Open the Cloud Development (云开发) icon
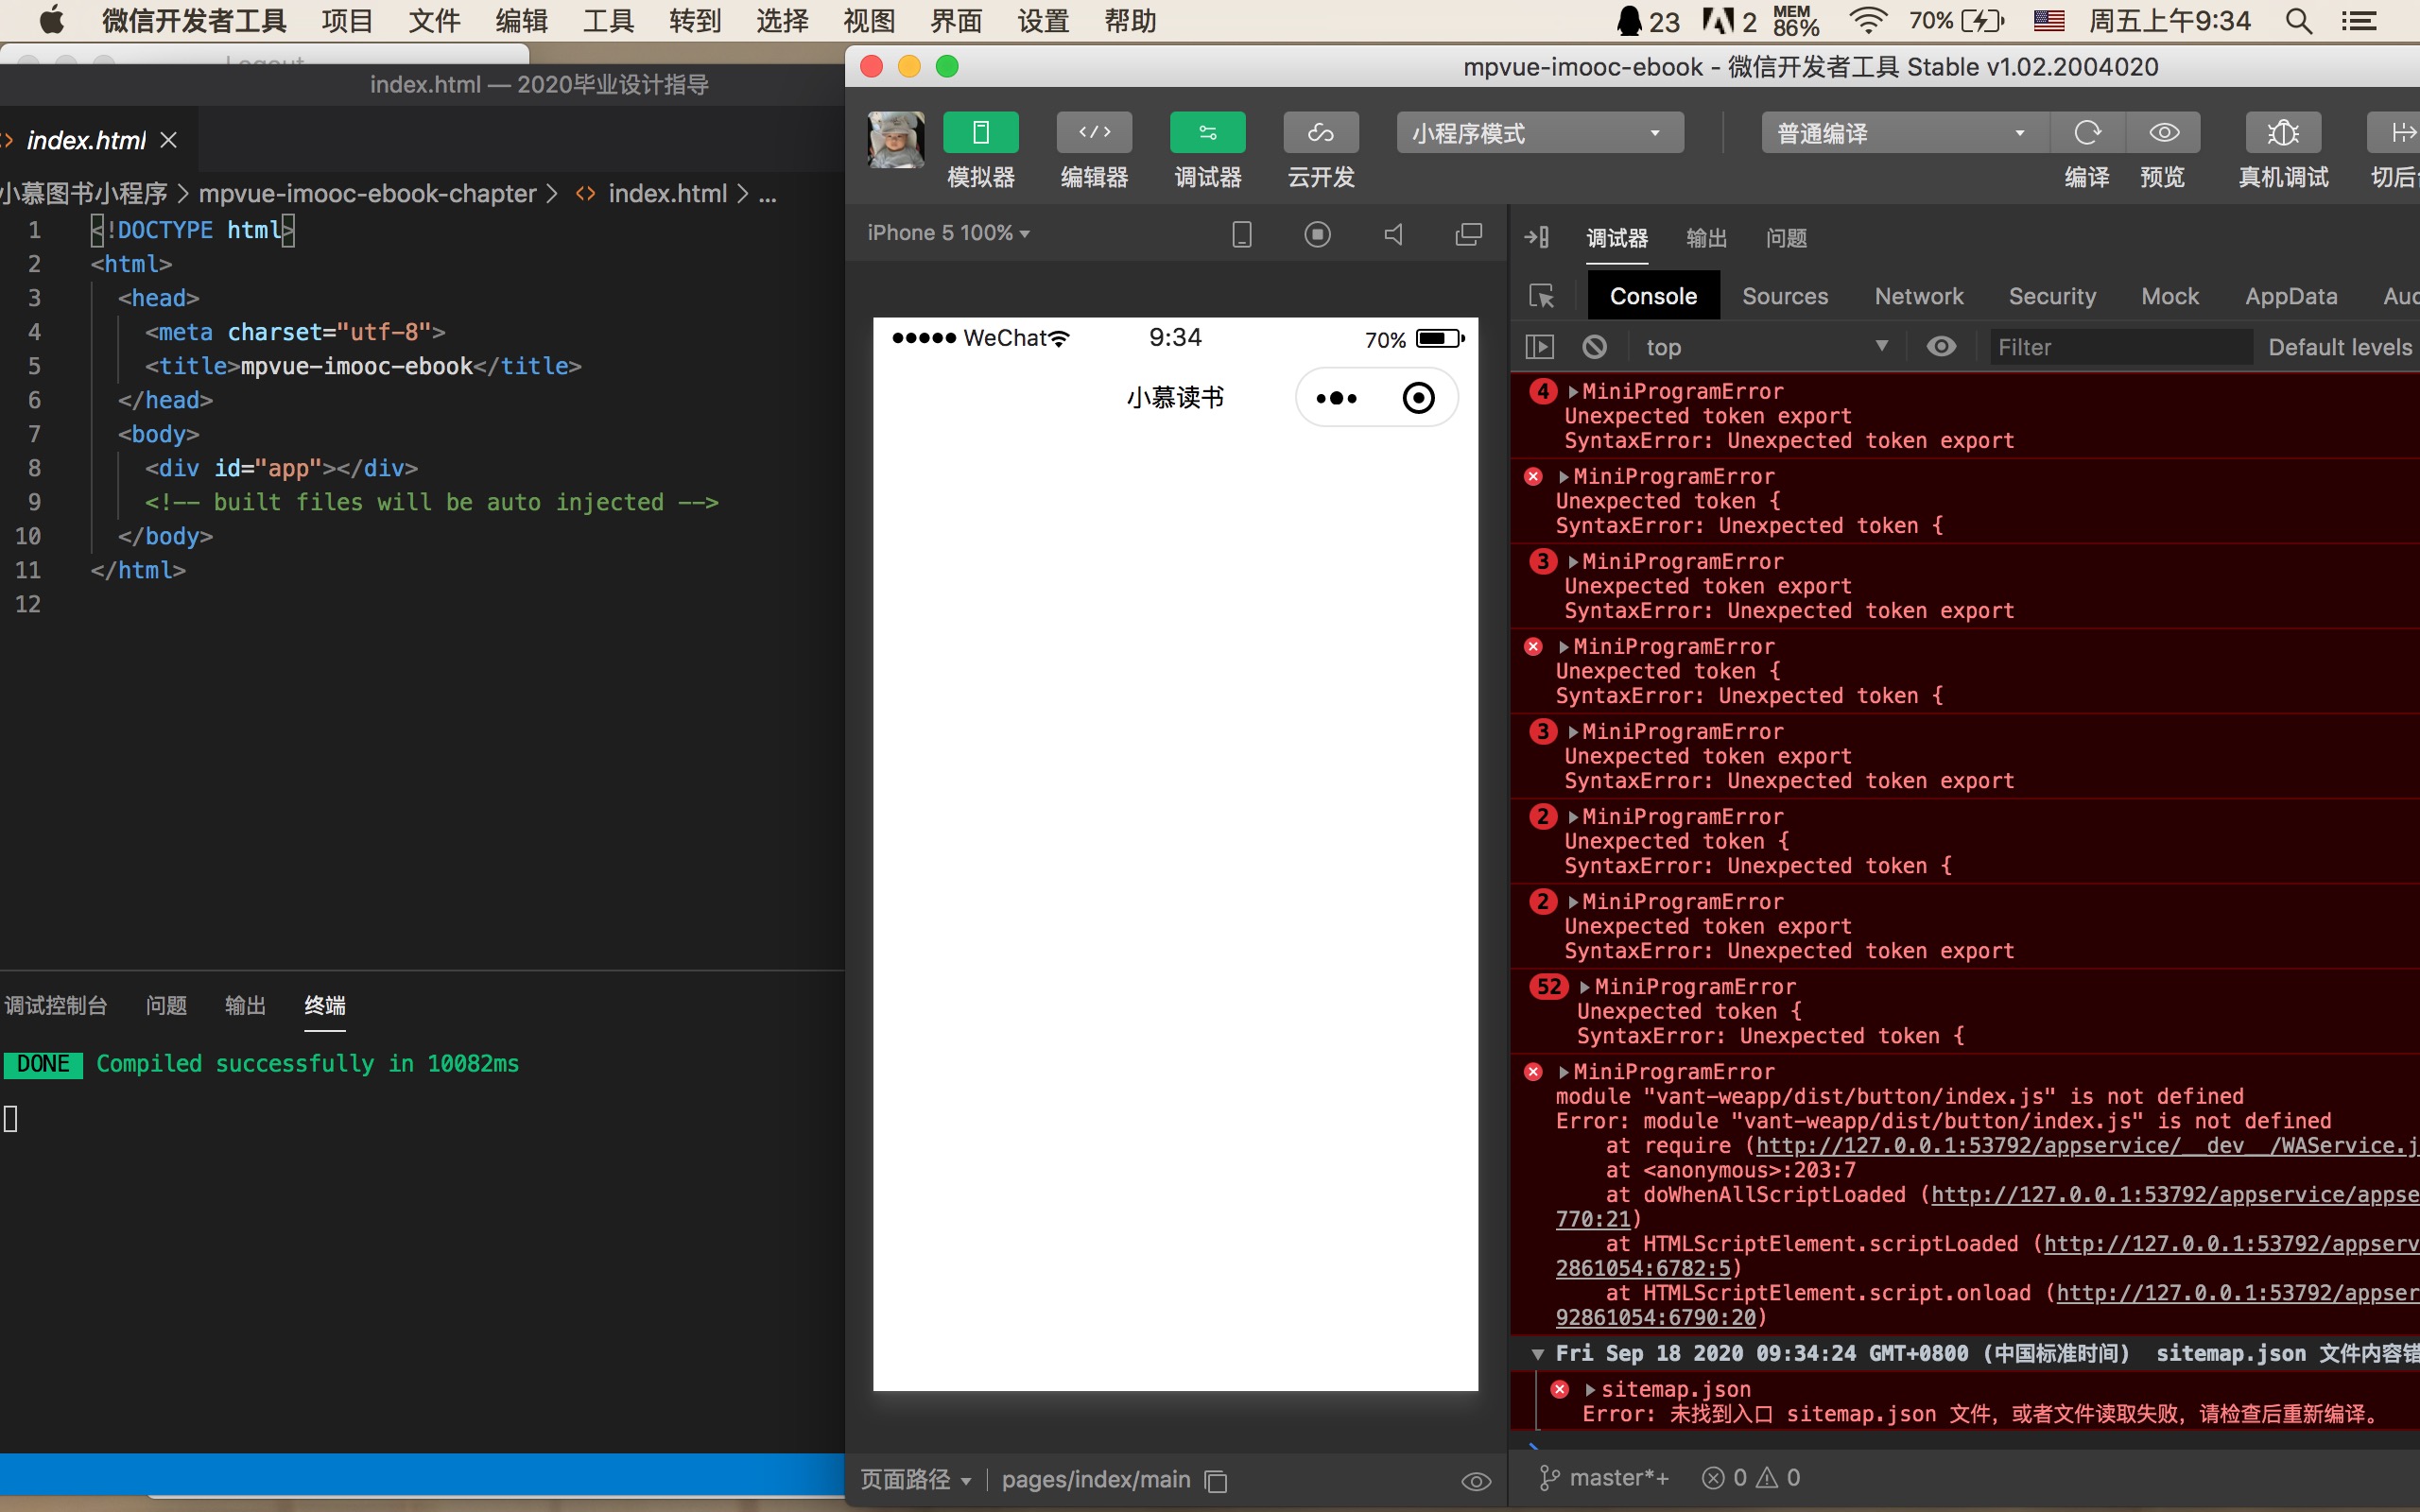Viewport: 2420px width, 1512px height. point(1320,133)
